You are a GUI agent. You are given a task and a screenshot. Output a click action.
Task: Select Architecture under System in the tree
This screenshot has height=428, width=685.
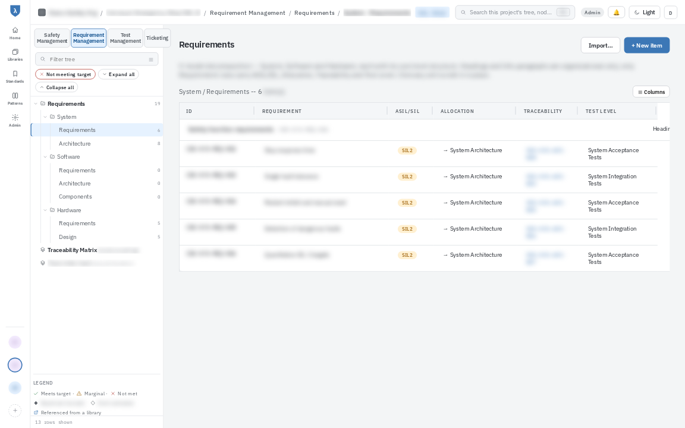click(97, 144)
